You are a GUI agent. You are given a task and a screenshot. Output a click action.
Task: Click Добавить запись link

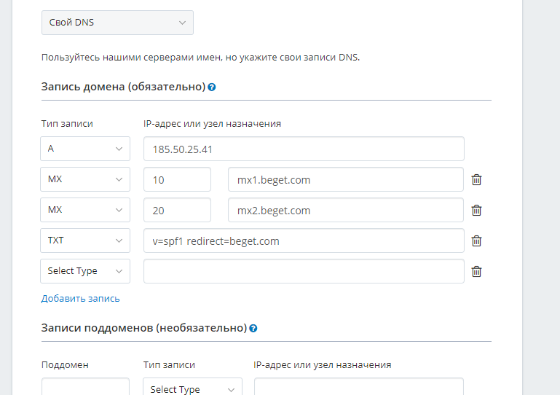(81, 298)
